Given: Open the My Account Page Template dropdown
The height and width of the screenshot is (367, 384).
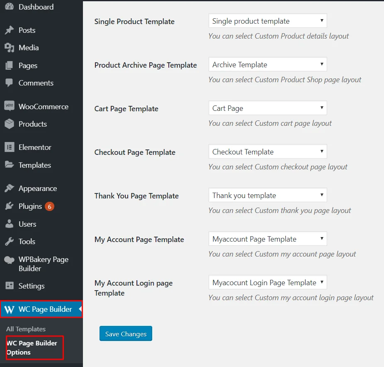Looking at the screenshot, I should [x=267, y=238].
